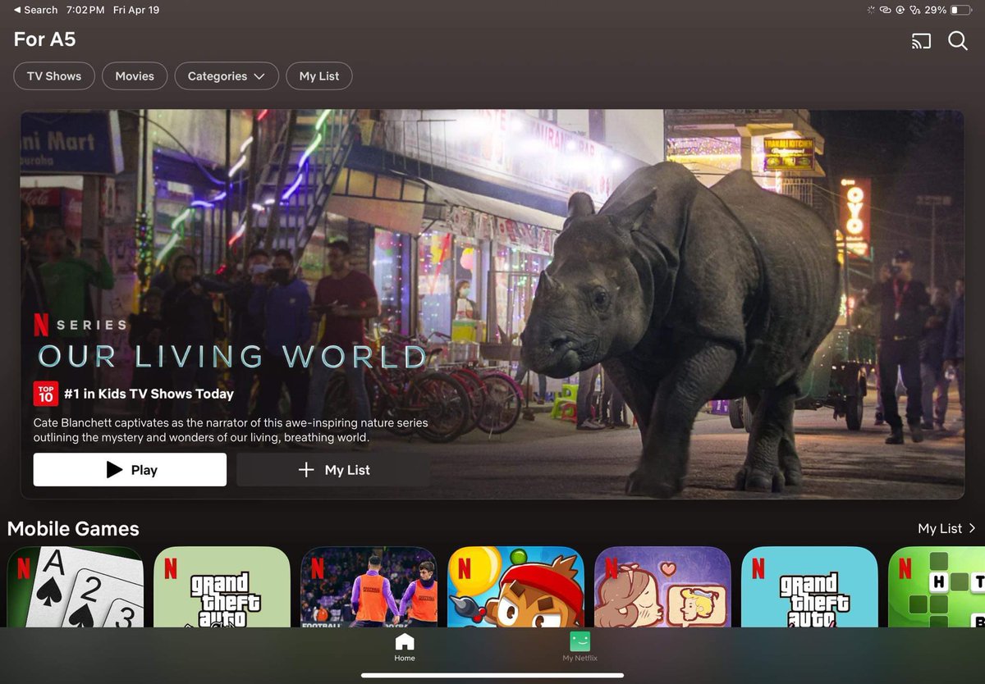Open the crossword word game thumbnail
This screenshot has height=684, width=985.
tap(937, 587)
